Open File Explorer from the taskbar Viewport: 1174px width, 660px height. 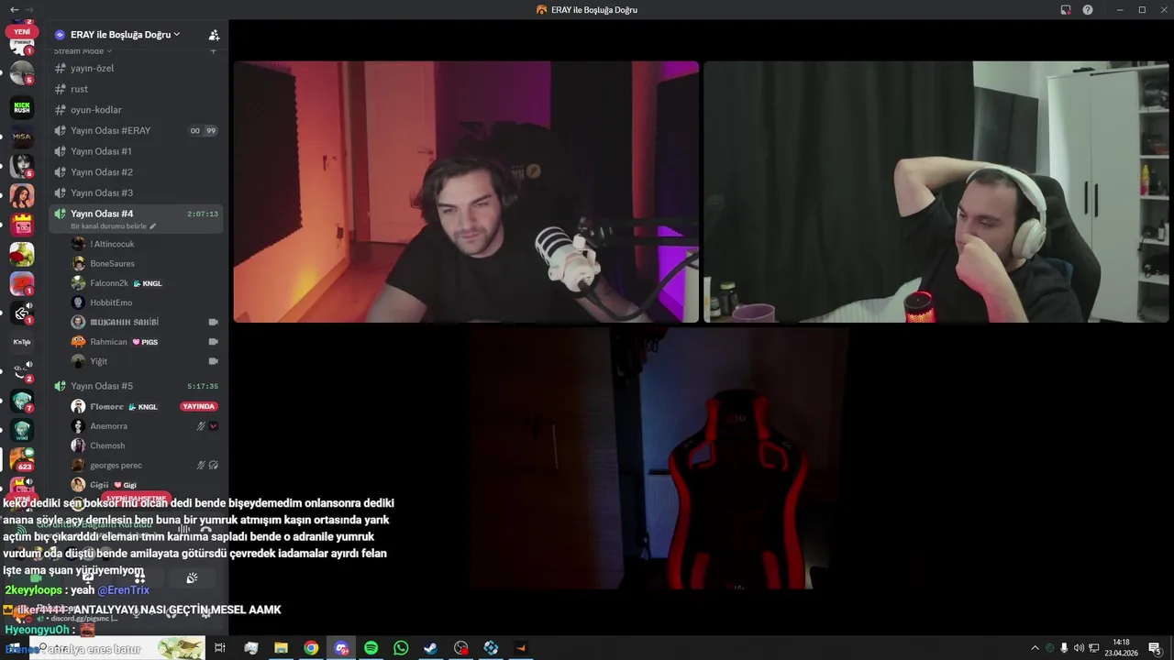pyautogui.click(x=281, y=648)
